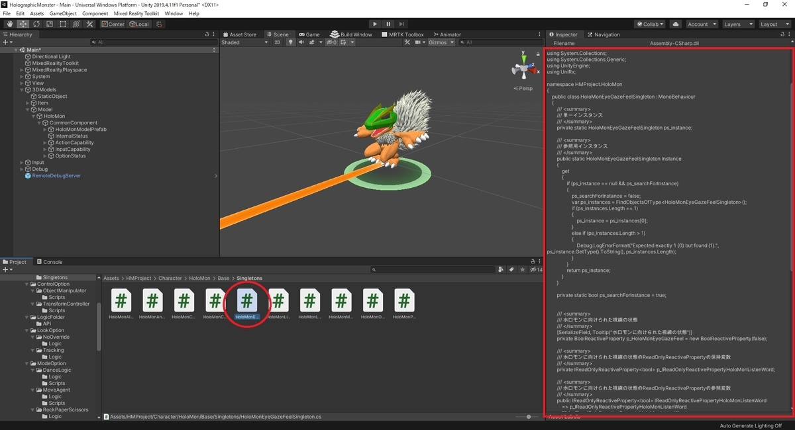Toggle scene lighting bulb icon

point(290,42)
